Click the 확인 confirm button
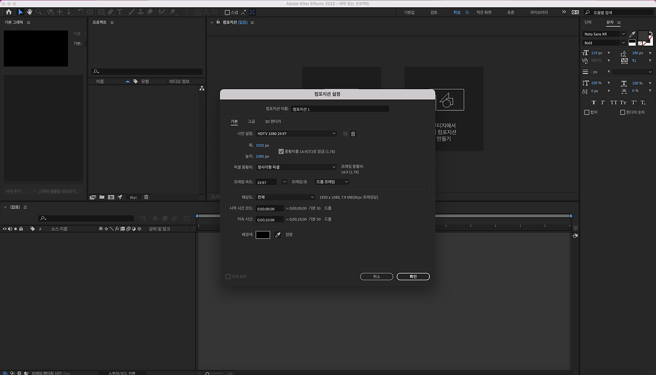 413,277
